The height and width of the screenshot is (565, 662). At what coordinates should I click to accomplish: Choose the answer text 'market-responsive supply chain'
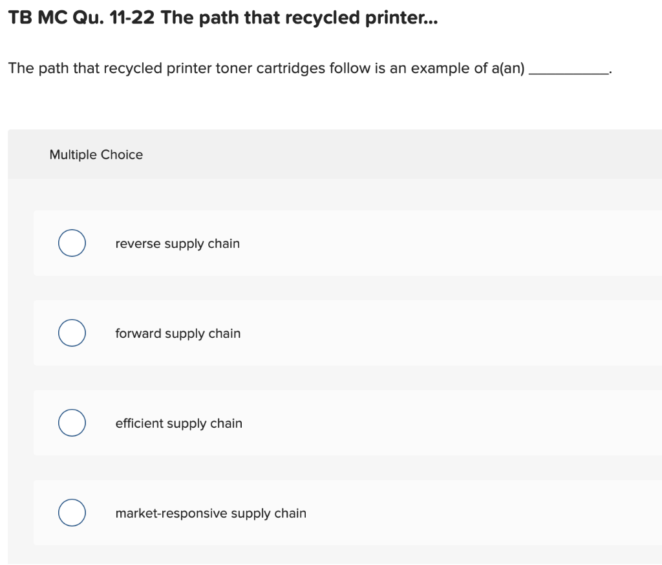tap(211, 513)
